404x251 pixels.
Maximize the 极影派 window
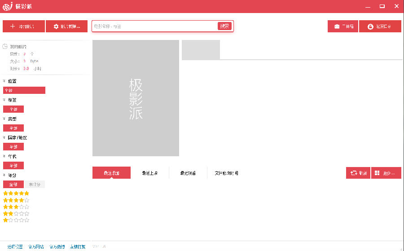[x=382, y=6]
